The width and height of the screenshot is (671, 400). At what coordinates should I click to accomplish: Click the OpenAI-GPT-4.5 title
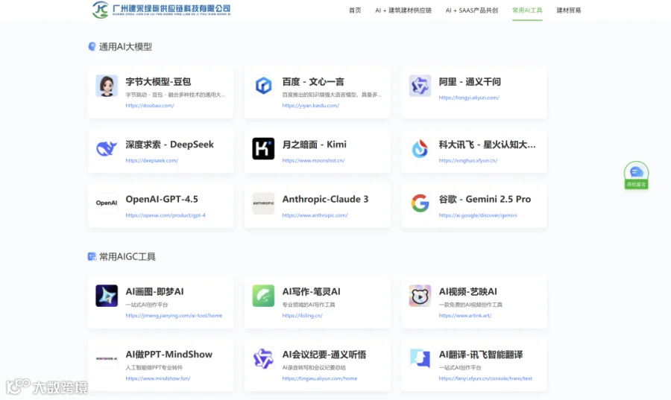click(x=162, y=199)
